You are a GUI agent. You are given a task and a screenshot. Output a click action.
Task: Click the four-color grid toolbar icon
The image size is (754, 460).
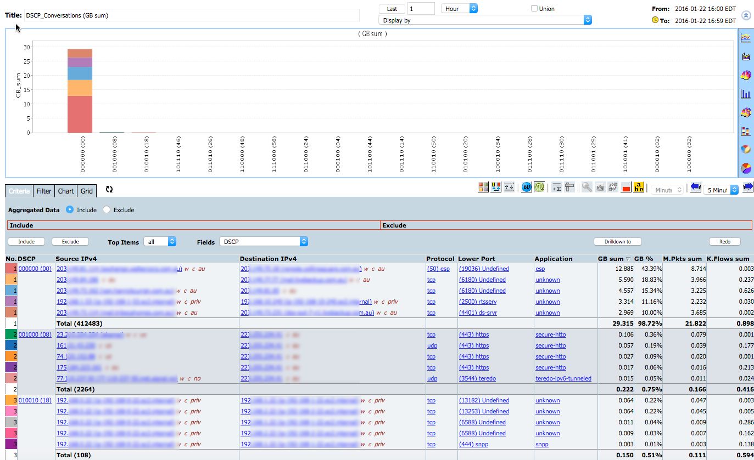[x=483, y=187]
